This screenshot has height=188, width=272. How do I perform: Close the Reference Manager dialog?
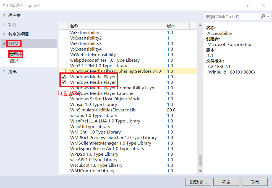[x=263, y=5]
